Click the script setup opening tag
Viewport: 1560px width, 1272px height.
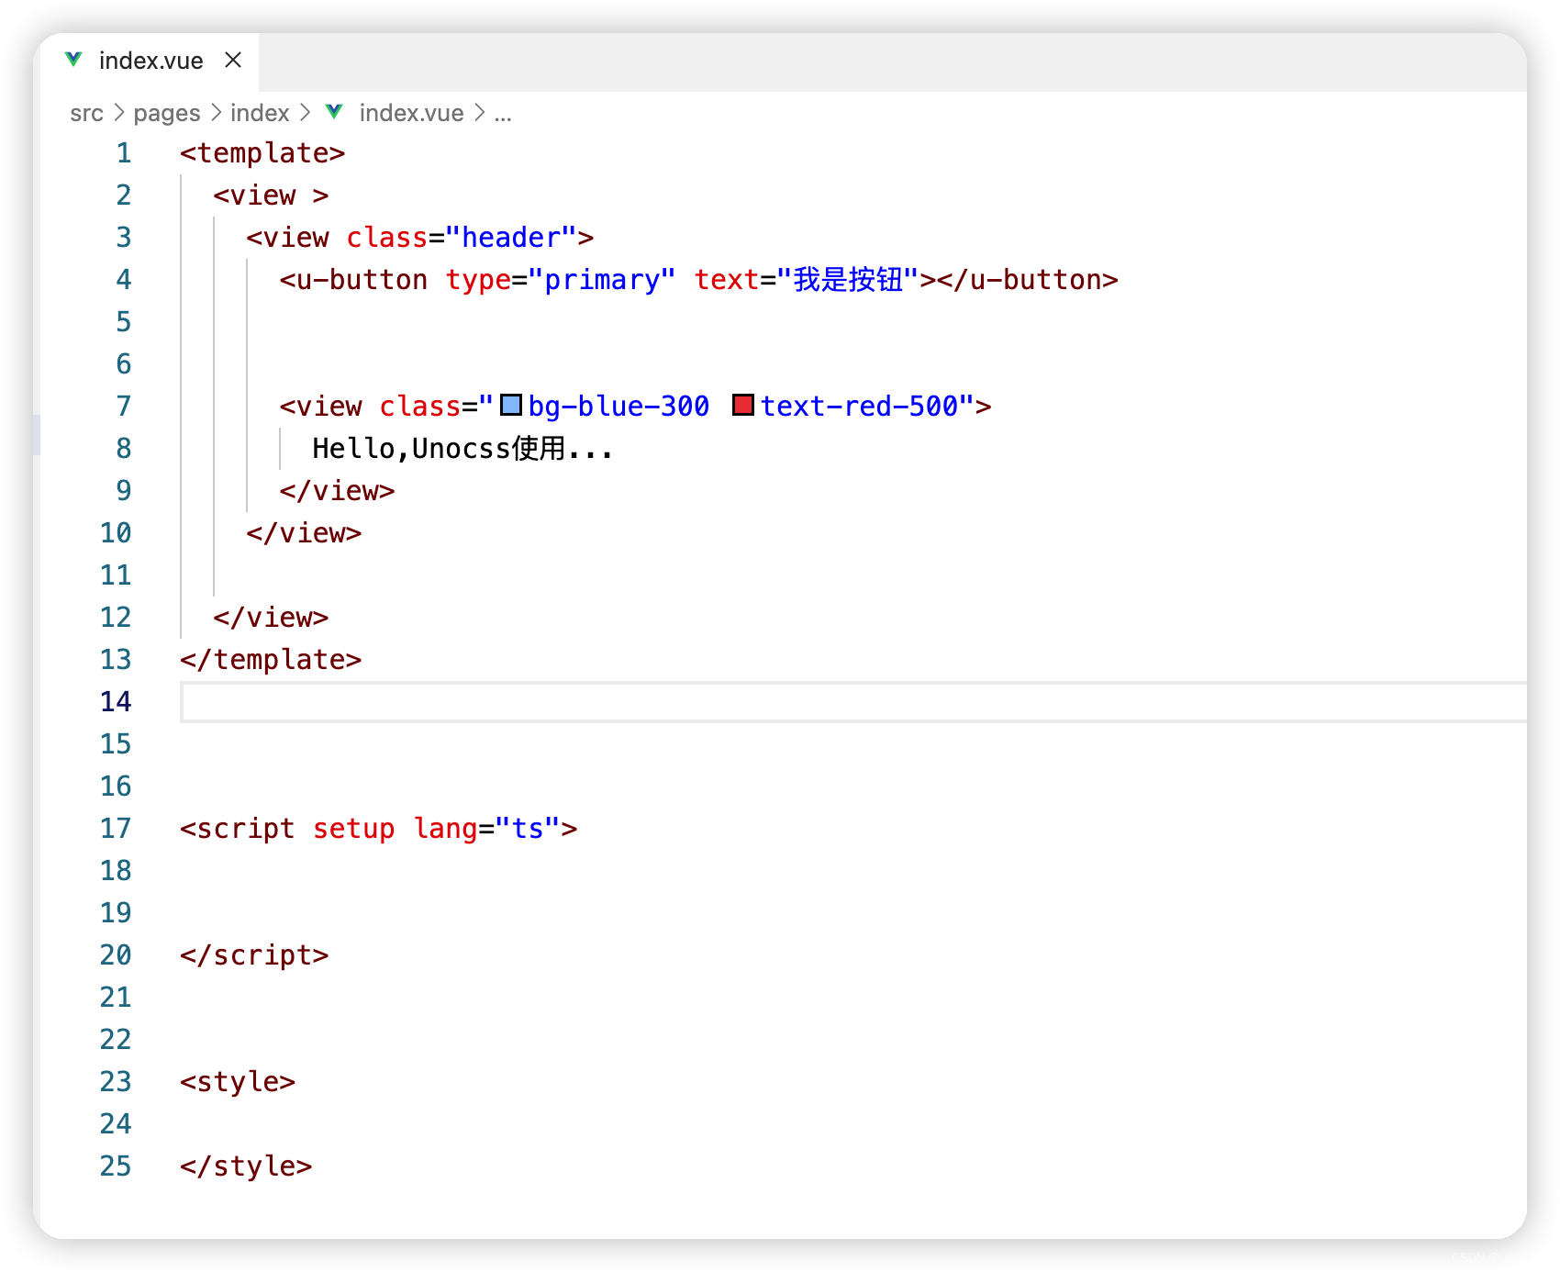(x=378, y=829)
